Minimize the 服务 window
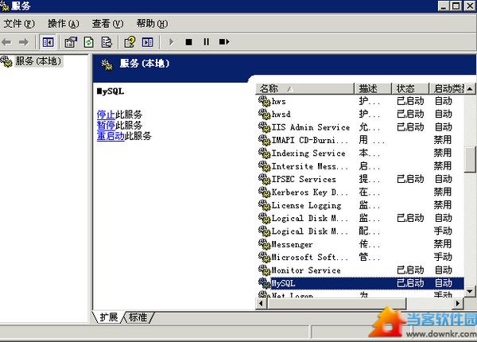 (444, 6)
